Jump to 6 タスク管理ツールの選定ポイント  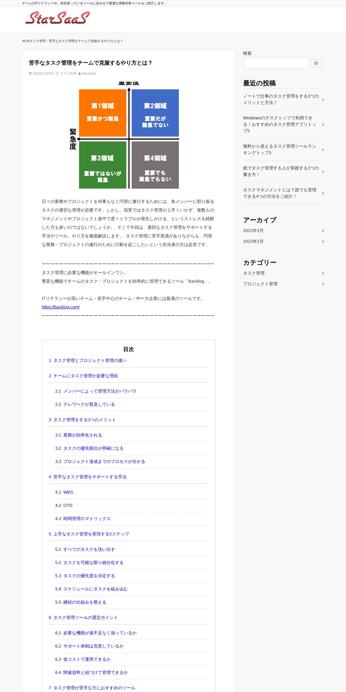pyautogui.click(x=83, y=618)
